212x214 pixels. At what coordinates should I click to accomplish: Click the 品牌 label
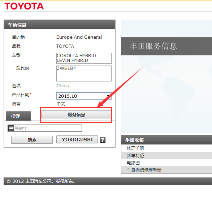(x=16, y=46)
